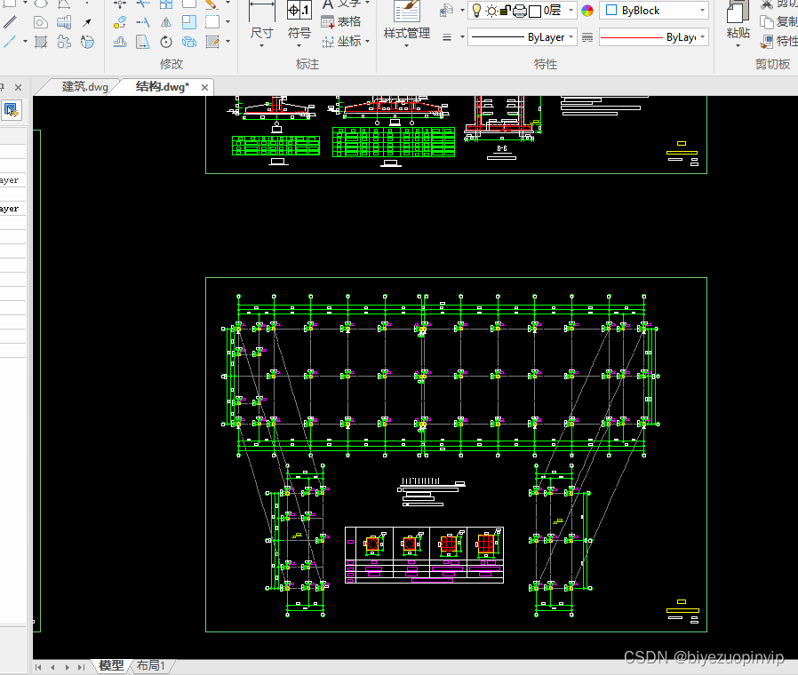
Task: Click the quick select cursor icon
Action: pos(11,110)
